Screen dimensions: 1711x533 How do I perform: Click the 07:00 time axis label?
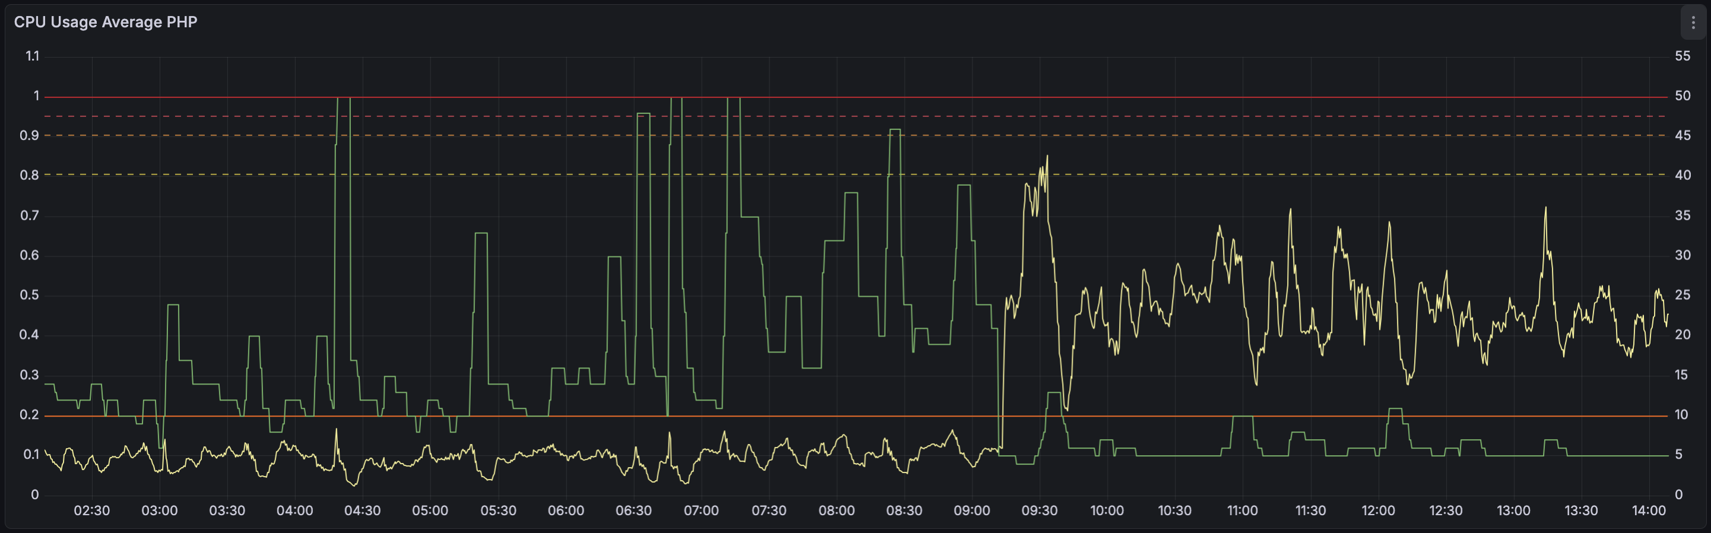[x=701, y=510]
